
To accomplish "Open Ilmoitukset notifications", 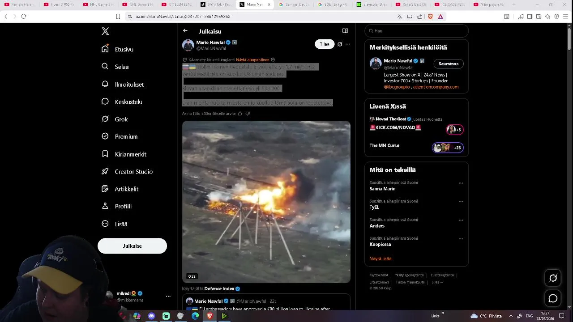I will [x=123, y=84].
